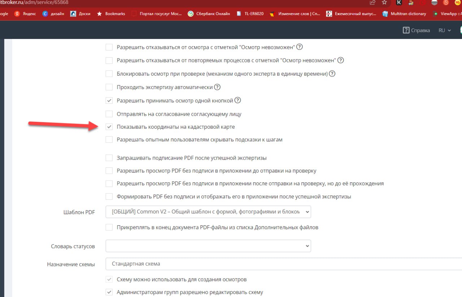Open the black K browser extension
Viewport: 462px width, 297px height.
coord(399,3)
